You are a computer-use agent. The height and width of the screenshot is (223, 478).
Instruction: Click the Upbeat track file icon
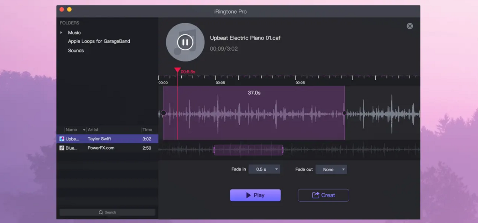[x=62, y=139]
